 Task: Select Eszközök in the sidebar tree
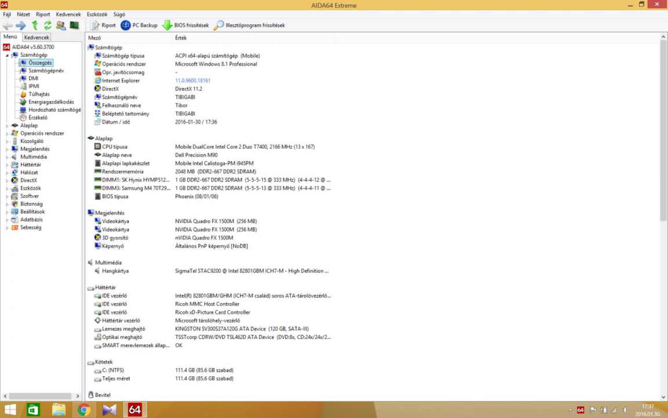(x=31, y=188)
